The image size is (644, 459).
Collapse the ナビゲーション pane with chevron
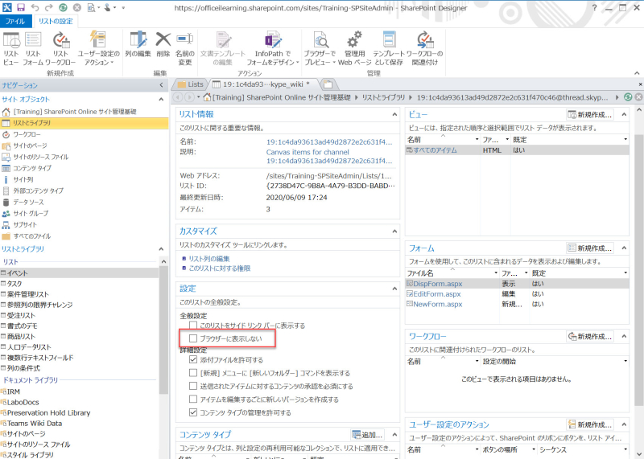pos(162,85)
